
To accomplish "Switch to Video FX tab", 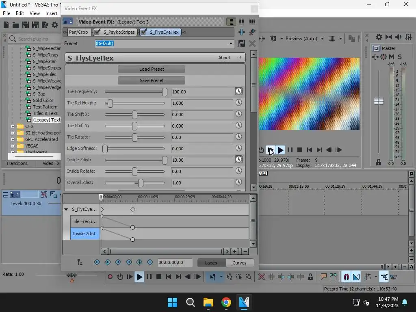I will click(x=51, y=163).
